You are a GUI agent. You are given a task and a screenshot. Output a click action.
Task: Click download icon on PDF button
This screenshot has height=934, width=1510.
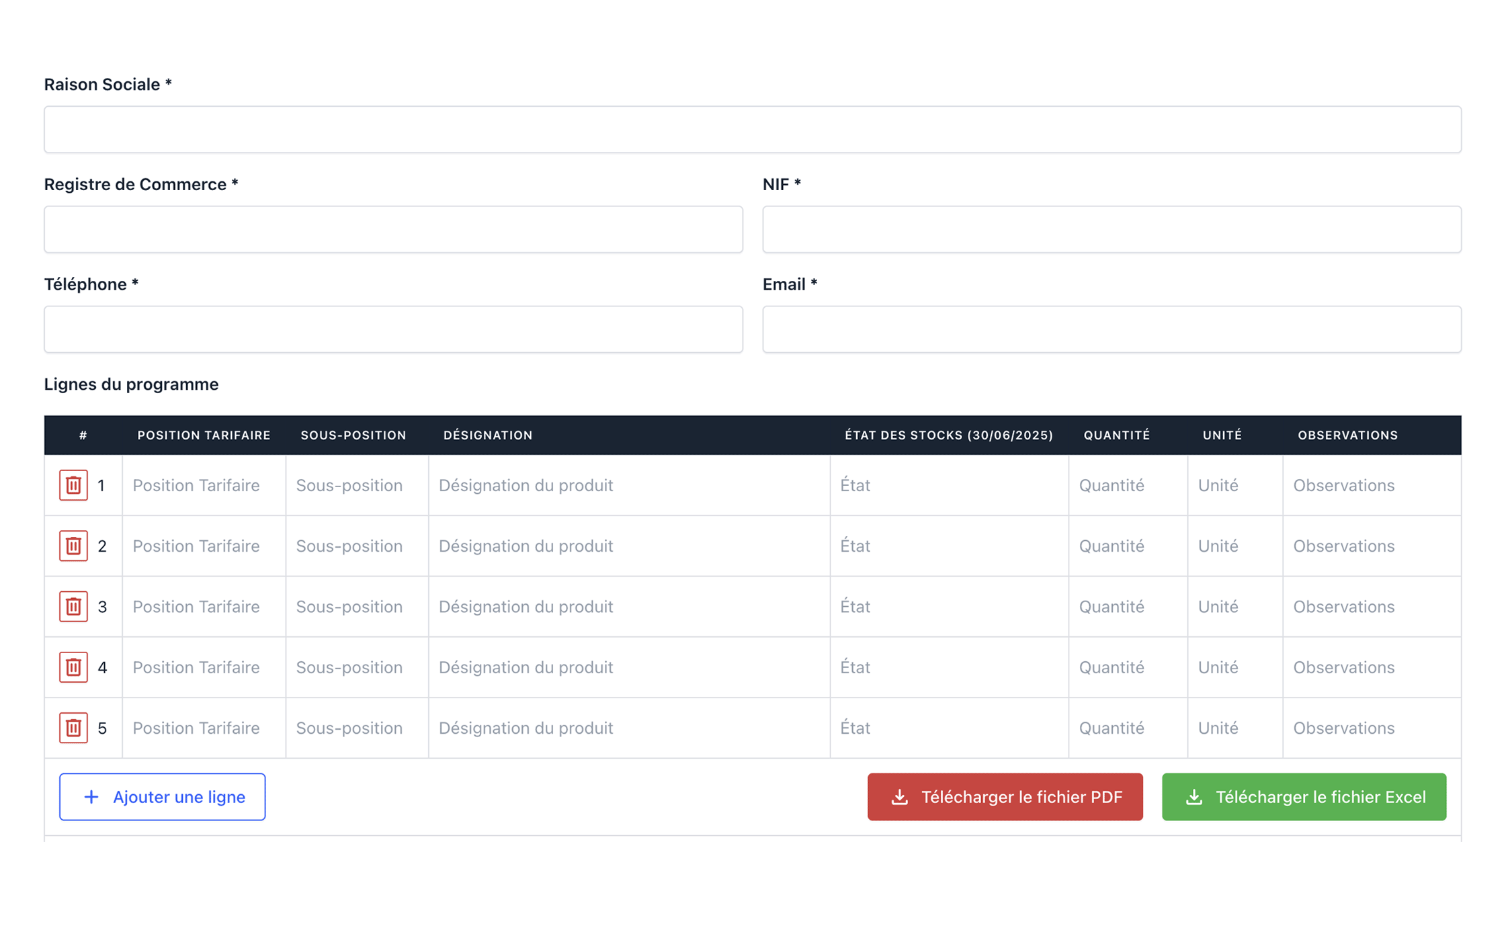pyautogui.click(x=899, y=797)
